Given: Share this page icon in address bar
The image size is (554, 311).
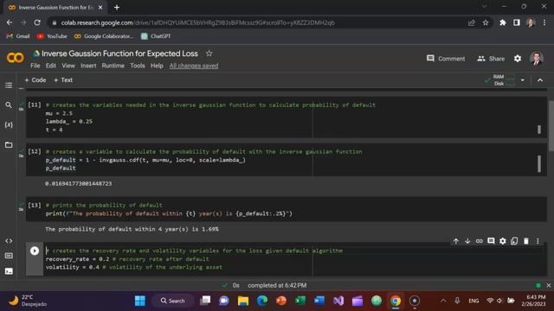Looking at the screenshot, I should (x=471, y=22).
